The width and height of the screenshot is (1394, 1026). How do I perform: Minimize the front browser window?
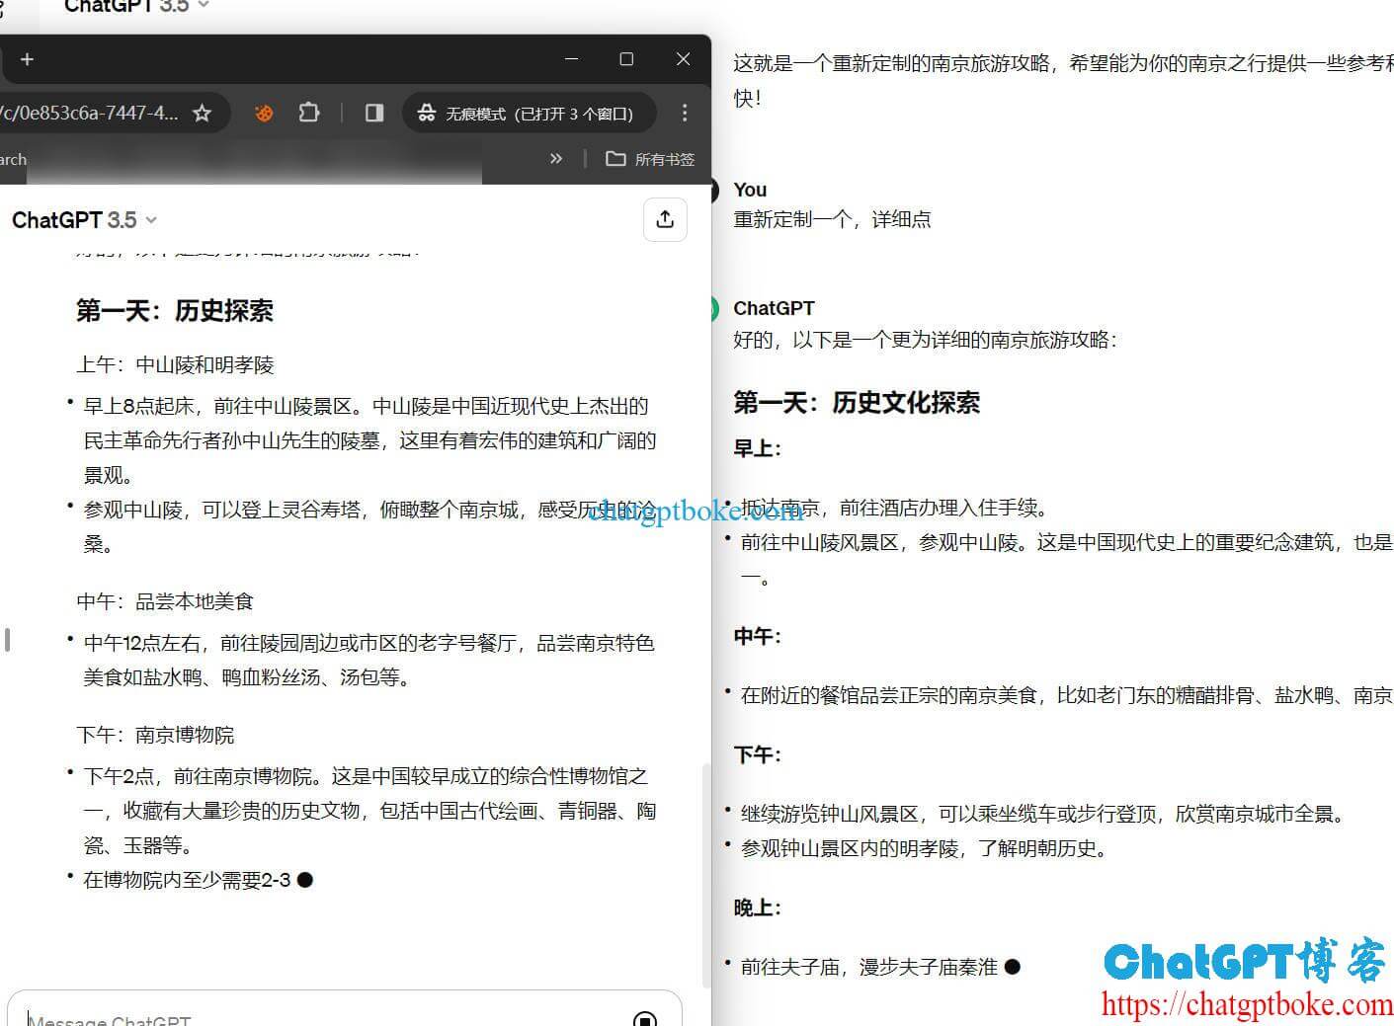click(x=571, y=59)
